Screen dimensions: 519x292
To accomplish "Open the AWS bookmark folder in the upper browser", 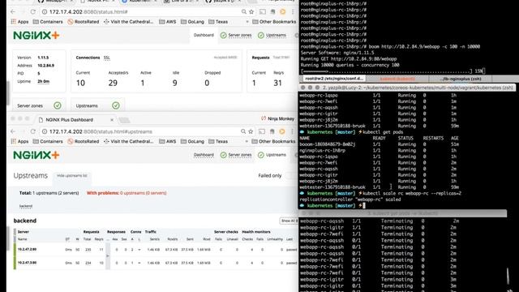I will pos(168,22).
